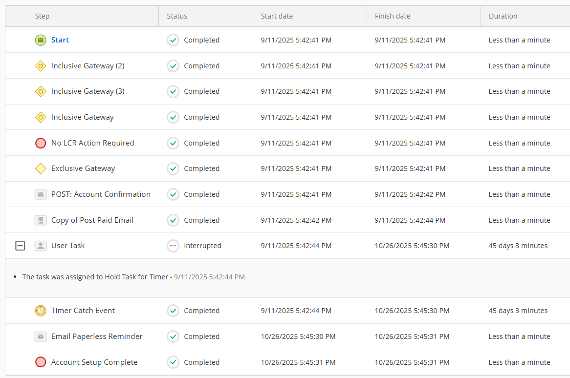Sort by the Status column header

177,16
